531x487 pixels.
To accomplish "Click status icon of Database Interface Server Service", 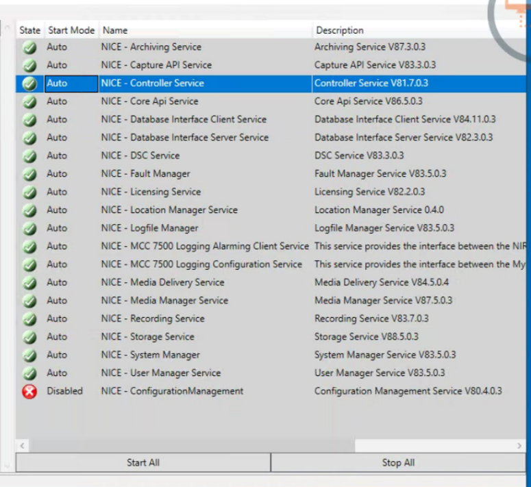I will click(29, 138).
